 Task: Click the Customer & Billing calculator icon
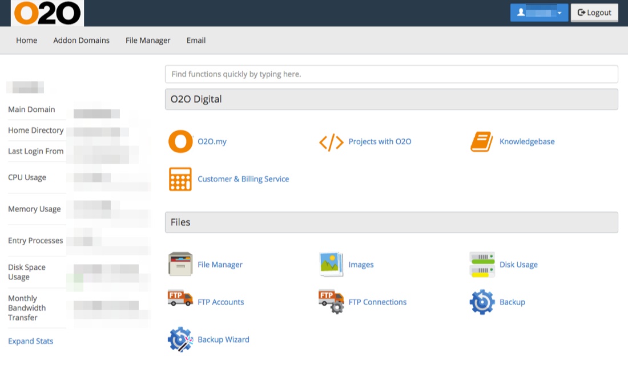180,179
